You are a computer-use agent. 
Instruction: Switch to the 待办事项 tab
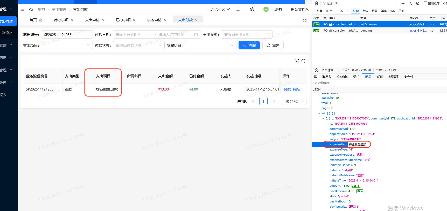tap(61, 20)
